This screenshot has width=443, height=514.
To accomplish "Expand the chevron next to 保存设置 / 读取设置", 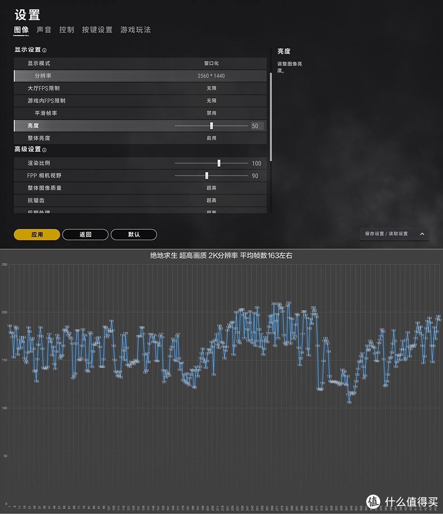I will click(x=422, y=234).
